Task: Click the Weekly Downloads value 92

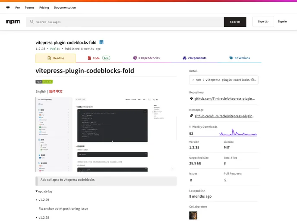Action: pyautogui.click(x=191, y=133)
